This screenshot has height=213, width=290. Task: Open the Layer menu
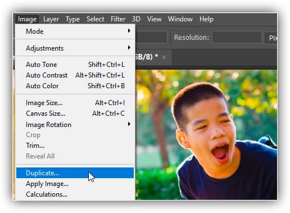click(51, 19)
